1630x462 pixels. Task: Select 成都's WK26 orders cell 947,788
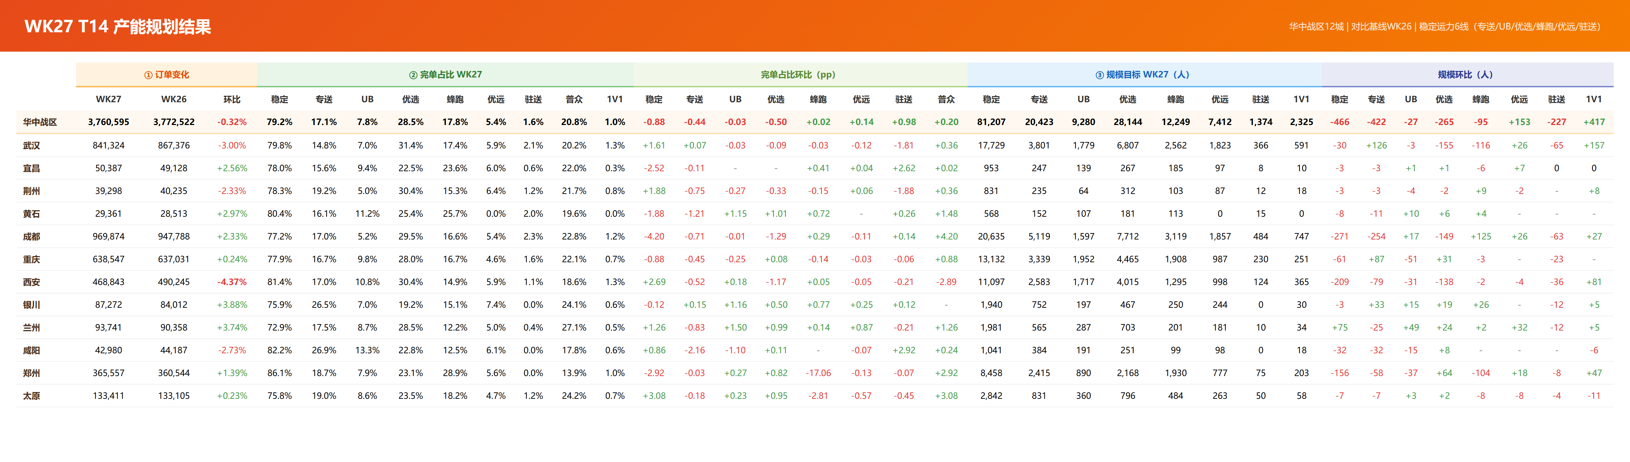(x=174, y=237)
